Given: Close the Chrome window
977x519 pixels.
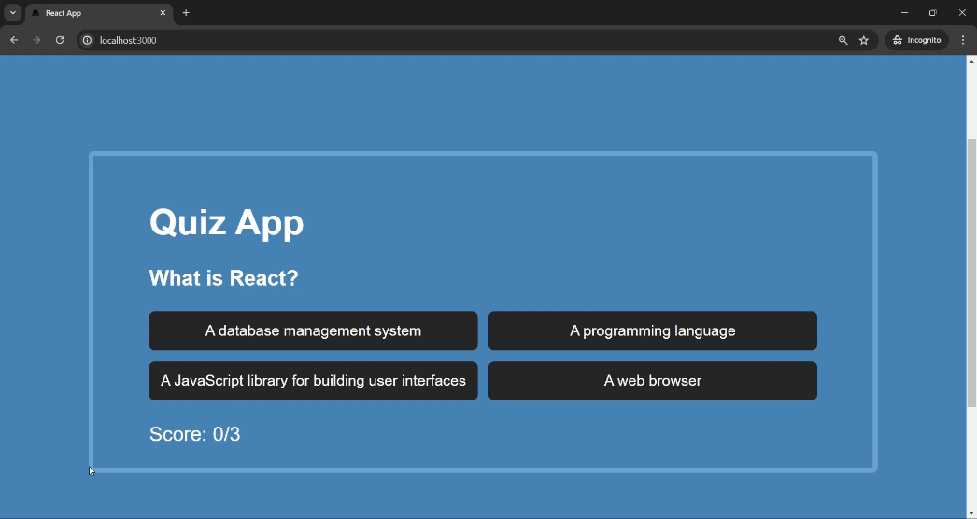Looking at the screenshot, I should tap(962, 12).
